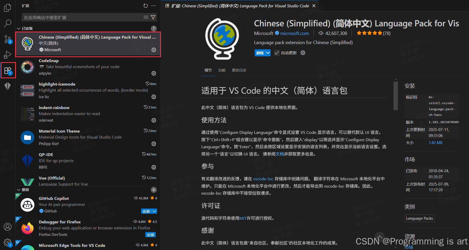Viewport: 469px width, 250px height.
Task: Click the large globe extension logo
Action: [x=222, y=39]
